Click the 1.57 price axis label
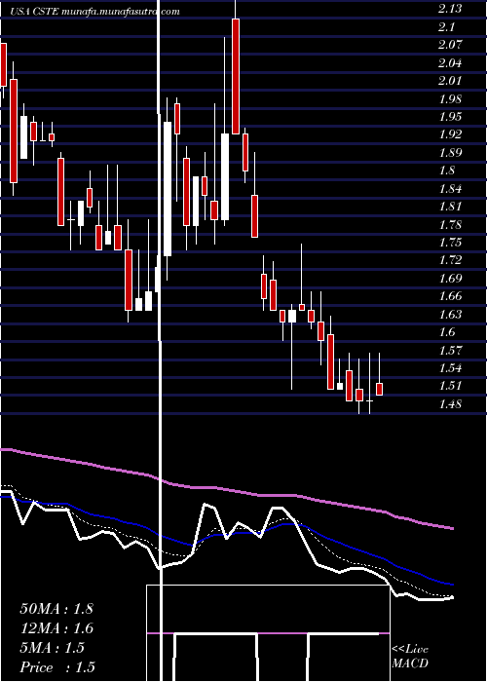Viewport: 487px width, 682px height. click(450, 350)
